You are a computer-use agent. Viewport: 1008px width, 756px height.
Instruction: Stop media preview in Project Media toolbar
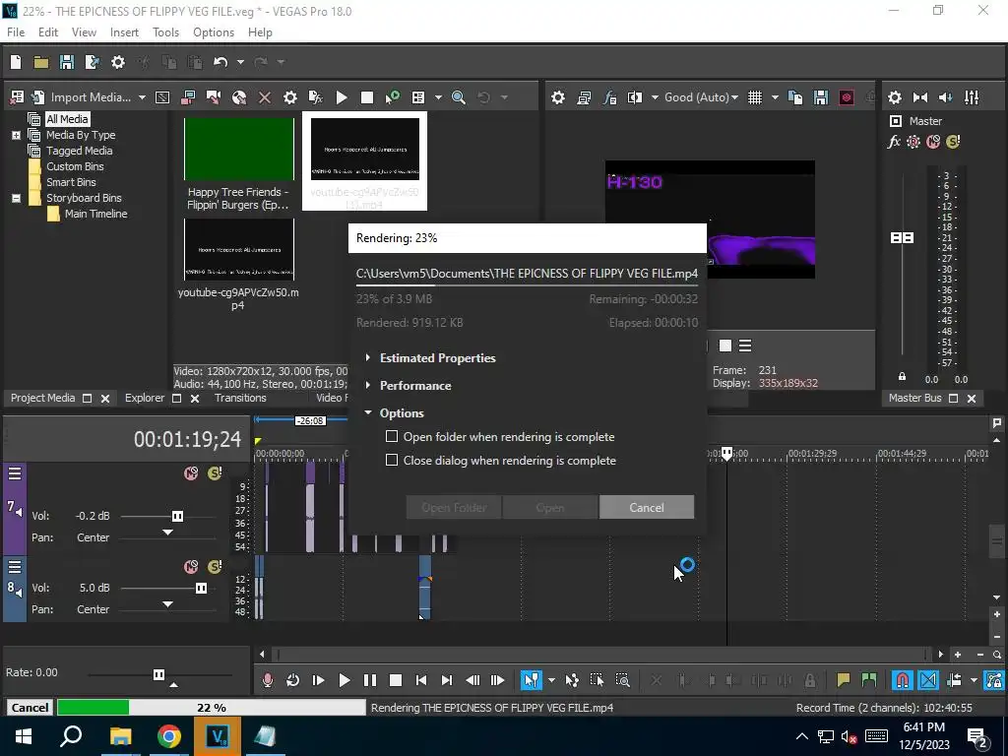coord(367,97)
